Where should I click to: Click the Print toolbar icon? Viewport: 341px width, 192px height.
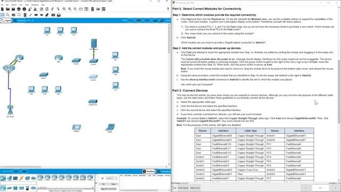click(19, 9)
